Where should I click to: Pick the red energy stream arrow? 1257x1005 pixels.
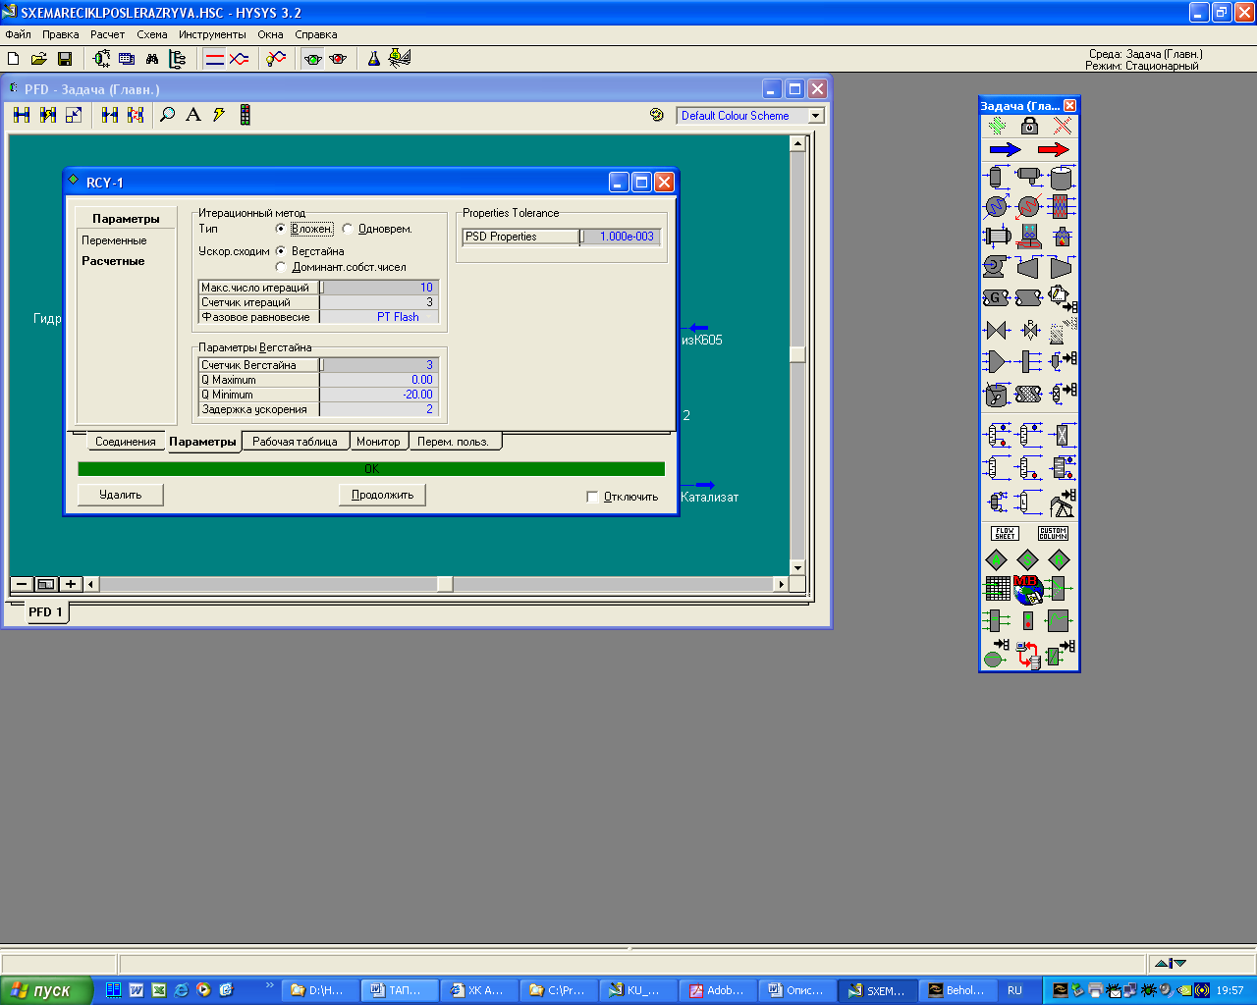(1053, 150)
